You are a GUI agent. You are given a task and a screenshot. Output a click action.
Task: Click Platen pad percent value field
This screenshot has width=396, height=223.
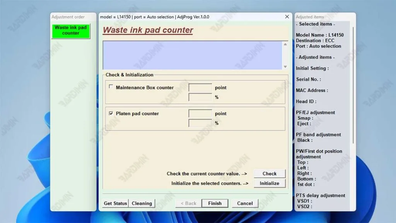200,123
